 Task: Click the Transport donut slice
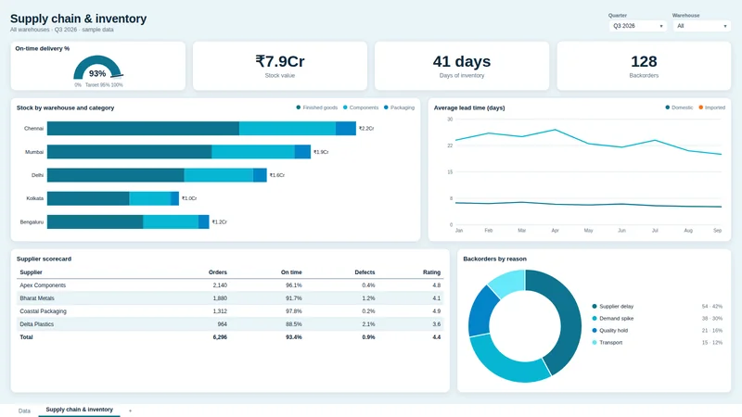509,281
